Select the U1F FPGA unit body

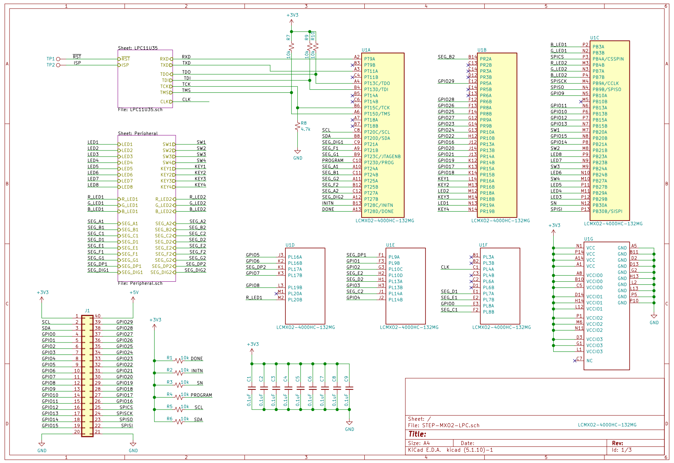point(500,286)
